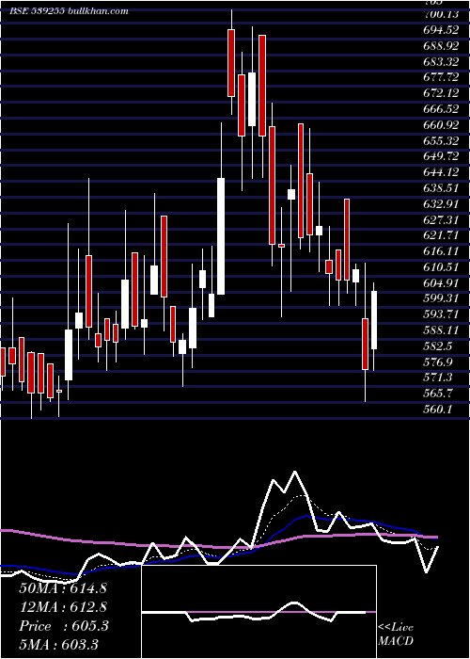
Task: Click the 588.11 price axis label
Action: tap(442, 330)
